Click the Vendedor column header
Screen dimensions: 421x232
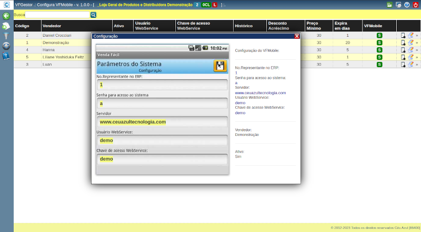52,26
